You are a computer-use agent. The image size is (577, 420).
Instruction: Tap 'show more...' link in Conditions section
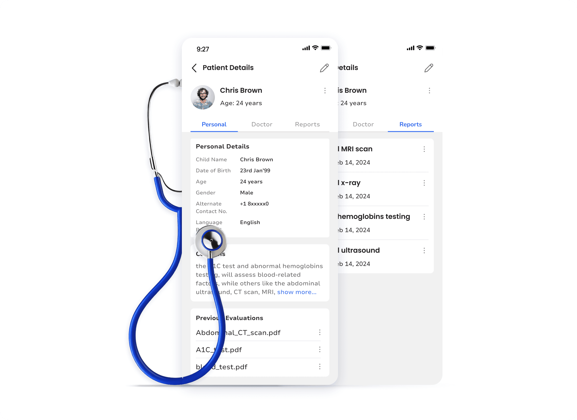[296, 291]
